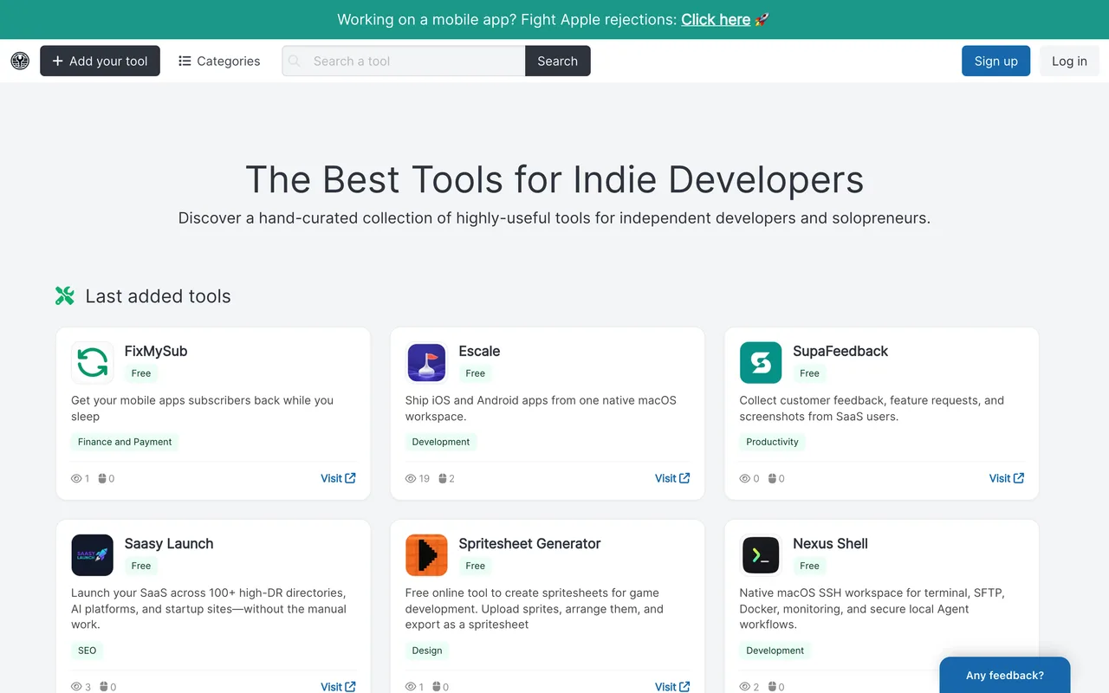Click the Free badge on Nexus Shell

pos(809,566)
